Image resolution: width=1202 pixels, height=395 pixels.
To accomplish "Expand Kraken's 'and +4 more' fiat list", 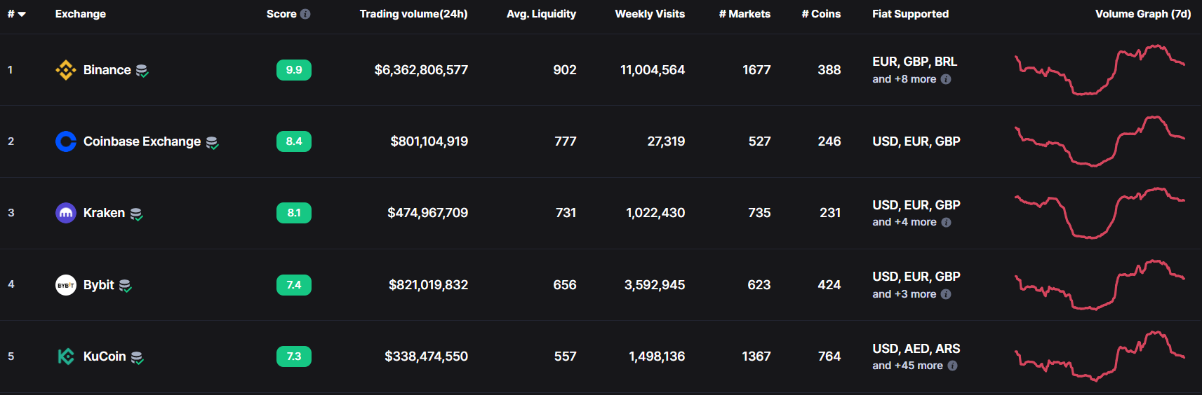I will coord(904,222).
